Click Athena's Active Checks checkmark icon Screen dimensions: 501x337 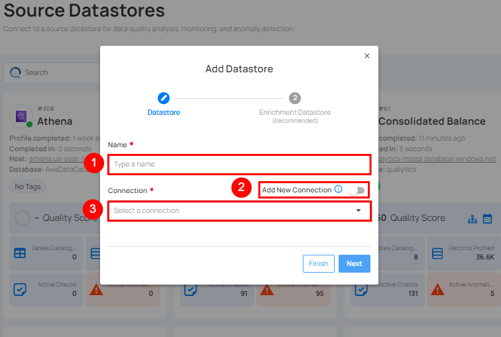coord(20,289)
